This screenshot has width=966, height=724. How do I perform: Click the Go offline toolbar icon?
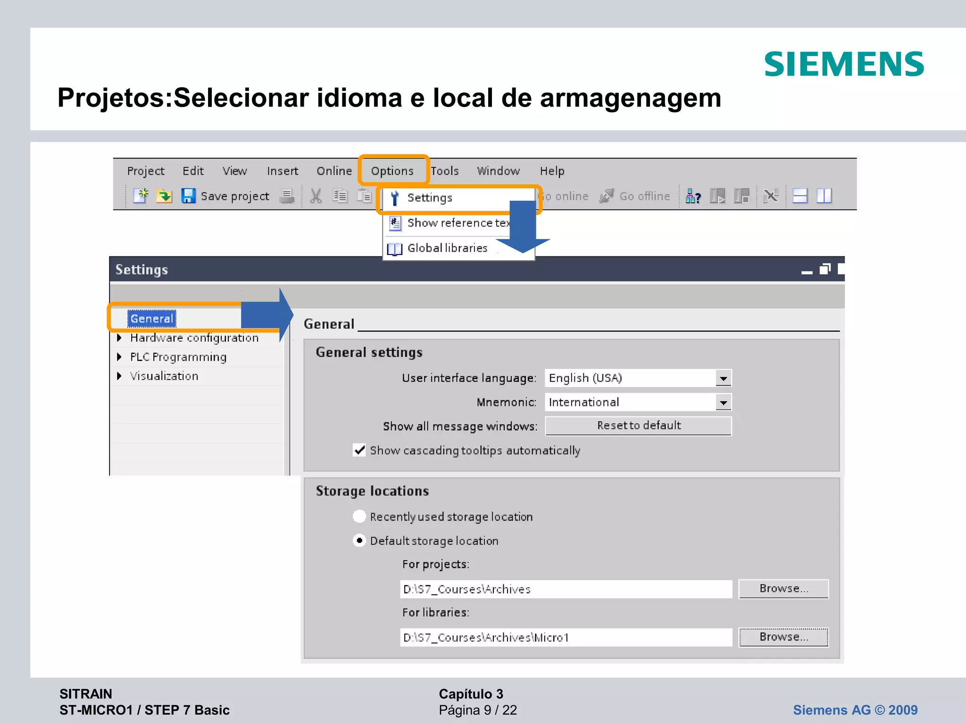607,196
